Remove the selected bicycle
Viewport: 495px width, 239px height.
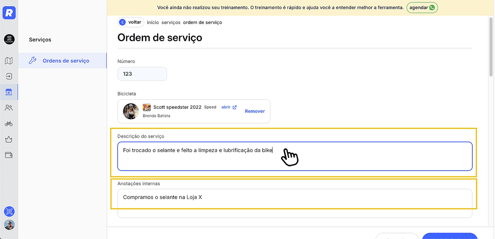pyautogui.click(x=255, y=111)
